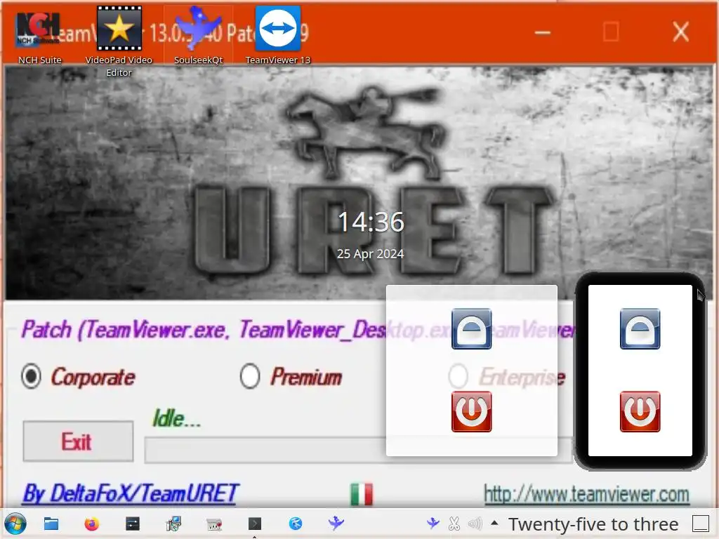Click the red power icon in the black-framed widget

[x=640, y=411]
